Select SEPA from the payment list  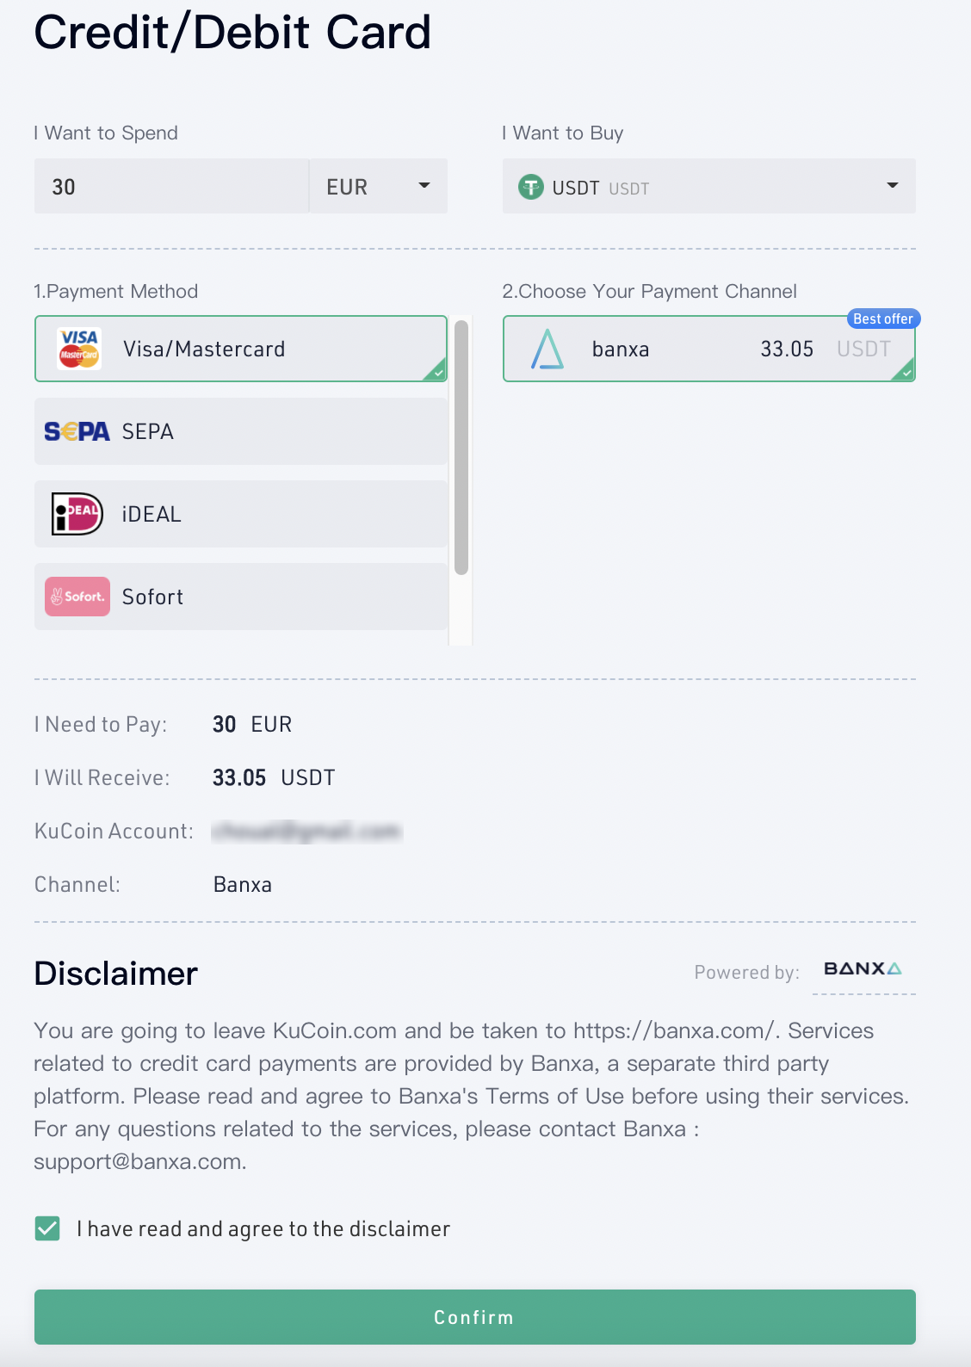click(x=241, y=431)
